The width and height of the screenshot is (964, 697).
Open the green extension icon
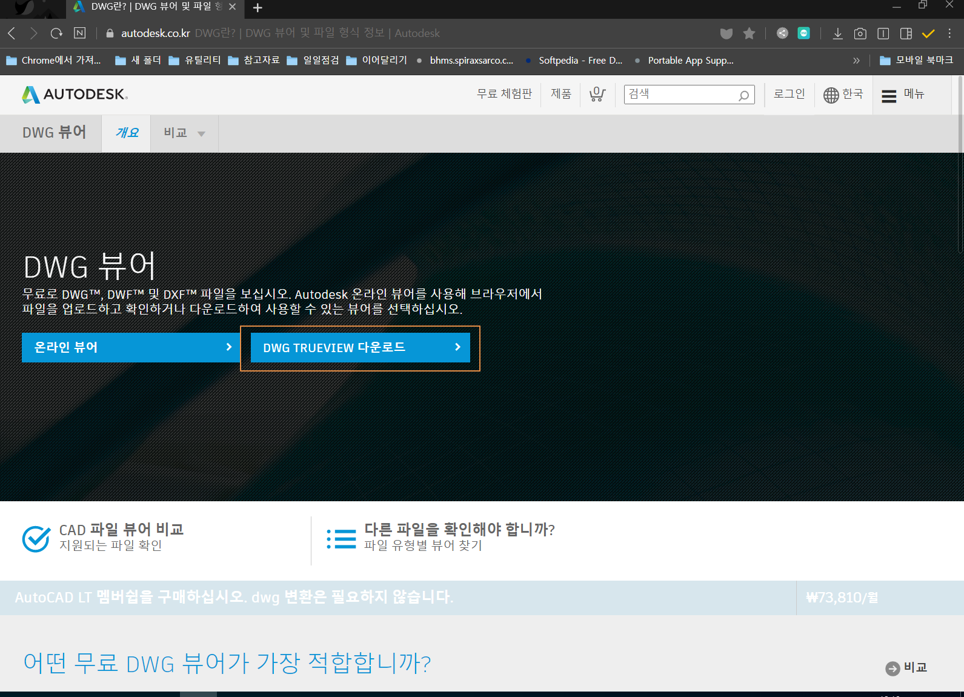pos(804,33)
